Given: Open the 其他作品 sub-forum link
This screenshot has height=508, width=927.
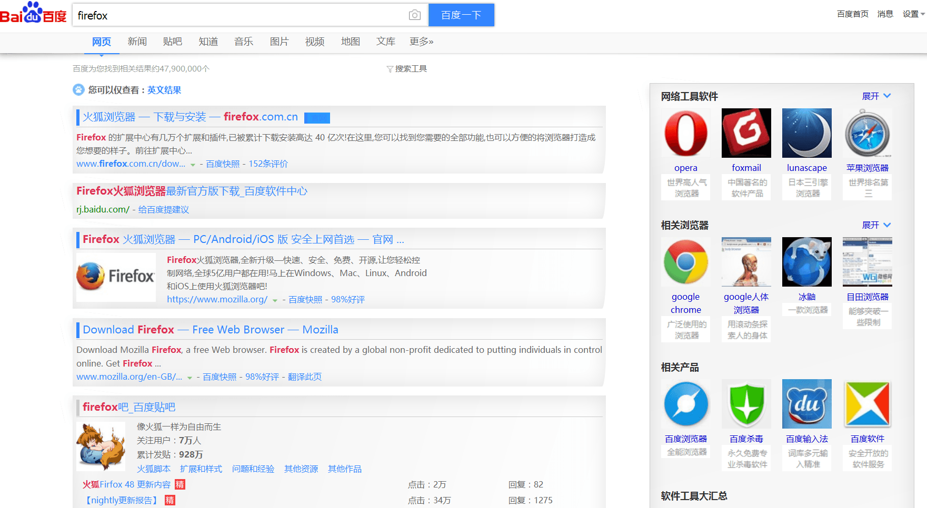Looking at the screenshot, I should pyautogui.click(x=345, y=469).
